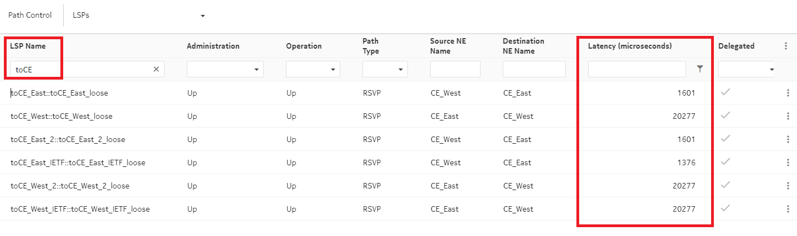
Task: Open row actions for toCE_West_IETF::toCE_West_IETF_loose
Action: click(788, 209)
